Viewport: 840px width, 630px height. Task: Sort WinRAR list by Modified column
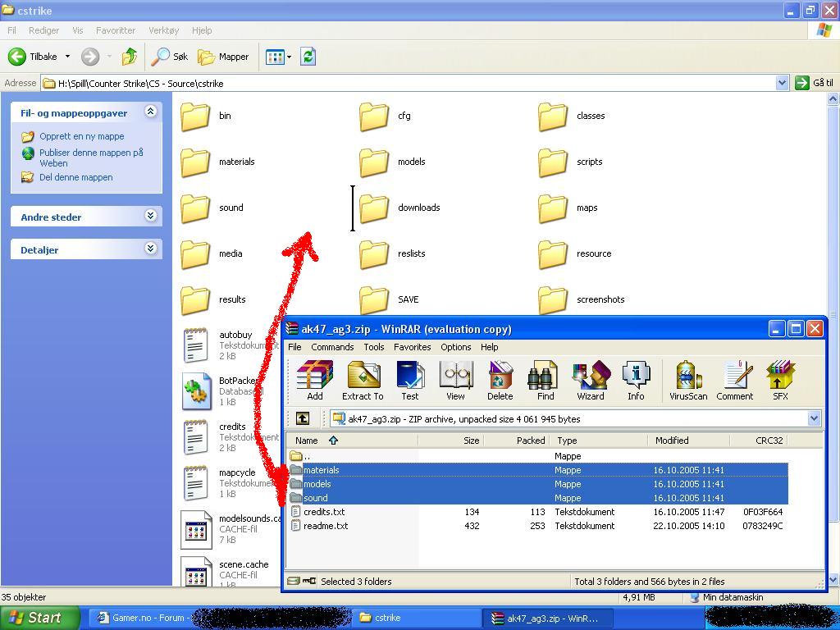coord(688,441)
